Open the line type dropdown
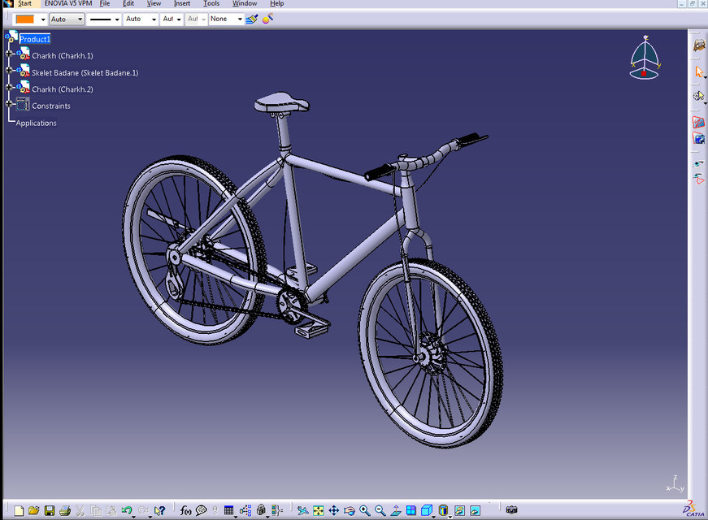708x520 pixels. 116,19
